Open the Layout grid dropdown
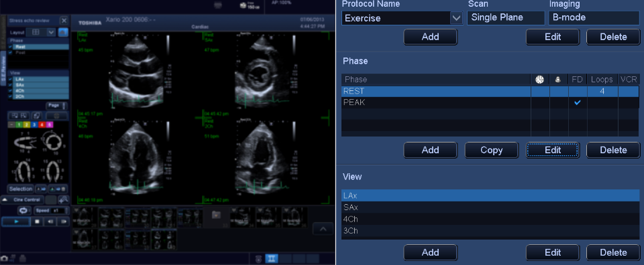This screenshot has width=644, height=265. (x=52, y=32)
